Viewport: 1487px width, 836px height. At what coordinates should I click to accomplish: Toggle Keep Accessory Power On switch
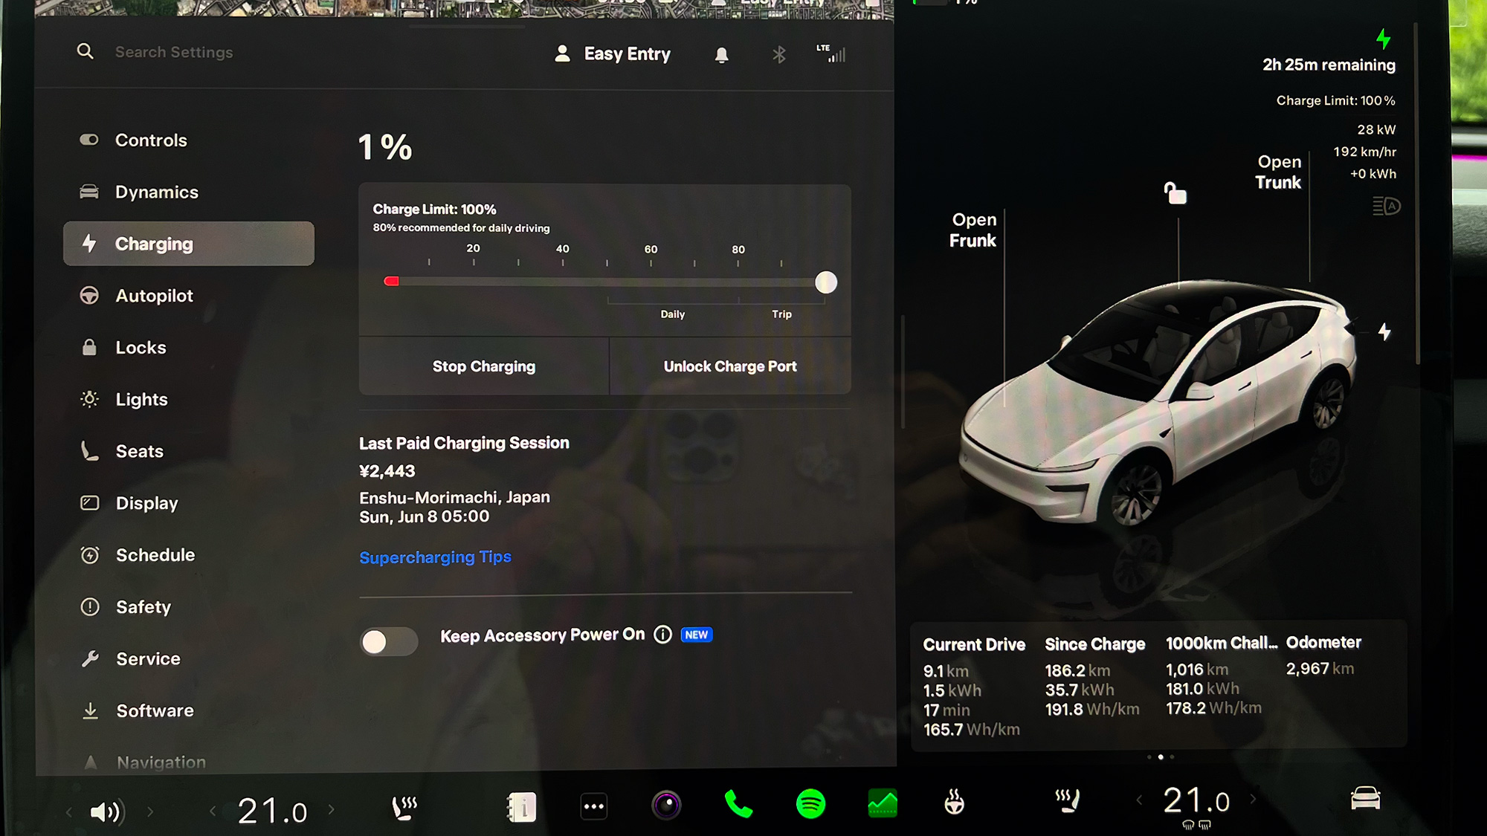coord(389,641)
